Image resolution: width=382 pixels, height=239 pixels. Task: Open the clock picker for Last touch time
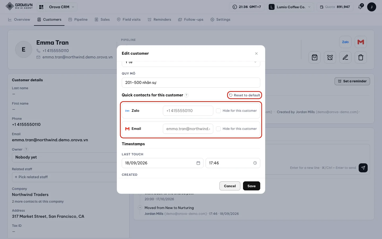click(x=255, y=163)
